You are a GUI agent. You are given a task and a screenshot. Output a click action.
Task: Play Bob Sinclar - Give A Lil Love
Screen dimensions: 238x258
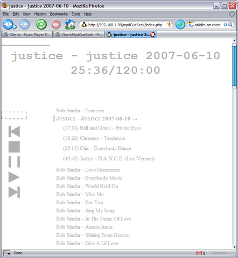(x=87, y=243)
